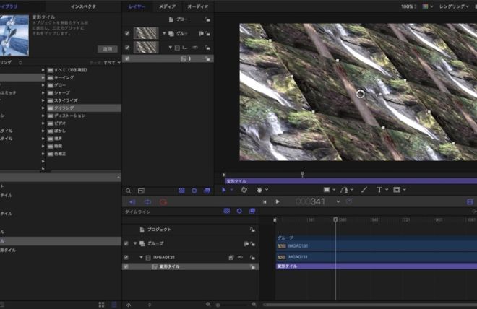This screenshot has width=477, height=309.
Task: Toggle IMGA0131 checkbox in timeline list
Action: click(x=126, y=257)
